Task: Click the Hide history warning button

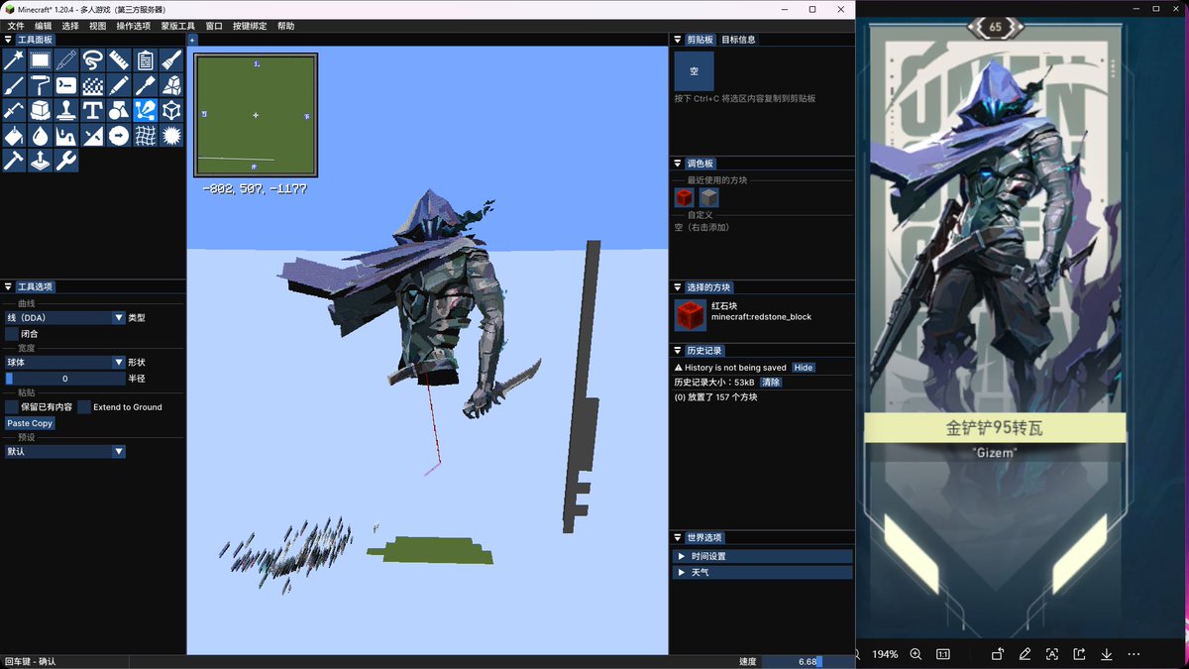Action: (804, 368)
